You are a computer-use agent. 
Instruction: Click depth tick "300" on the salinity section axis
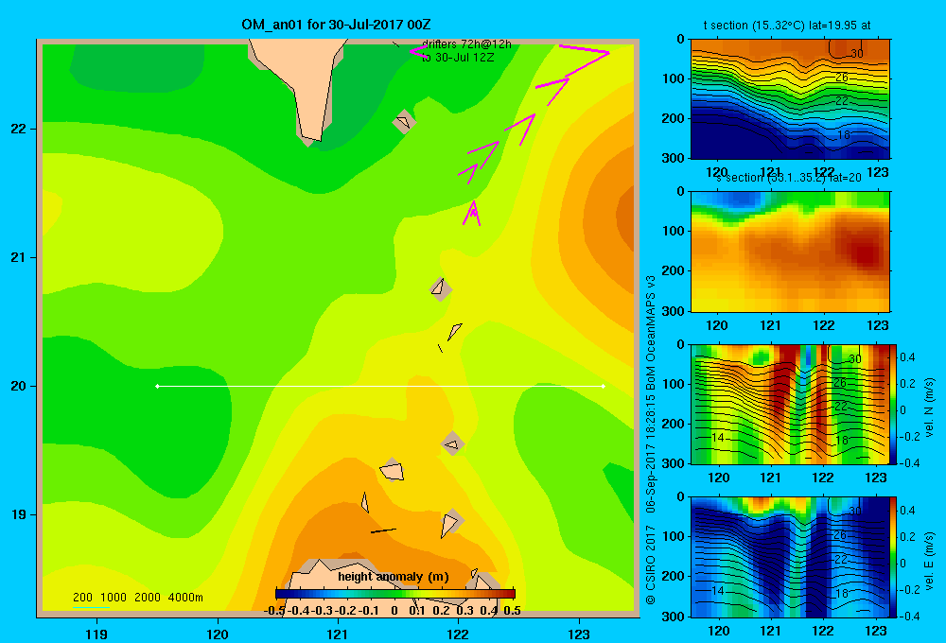[673, 311]
